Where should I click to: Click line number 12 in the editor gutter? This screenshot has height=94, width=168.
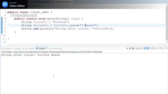click(x=4, y=42)
